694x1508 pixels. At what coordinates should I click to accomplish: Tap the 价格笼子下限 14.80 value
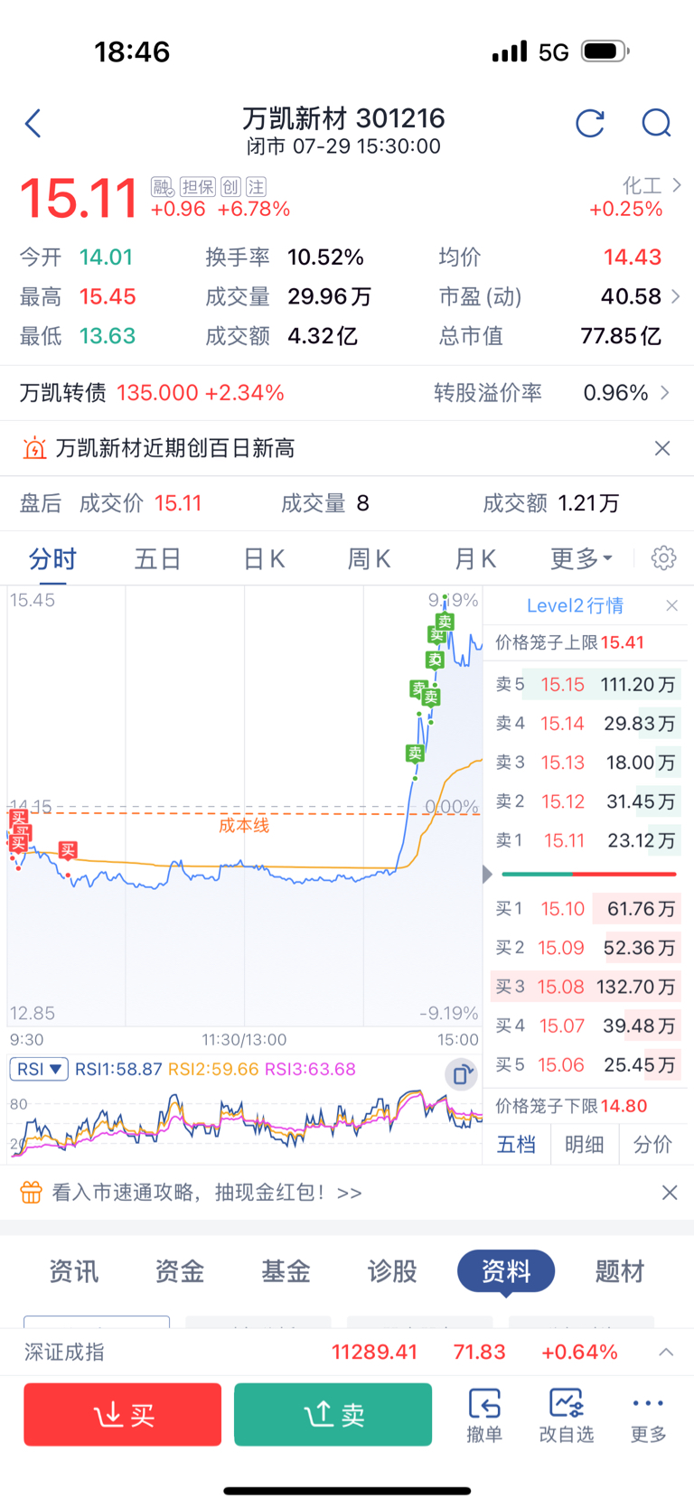tap(624, 1106)
